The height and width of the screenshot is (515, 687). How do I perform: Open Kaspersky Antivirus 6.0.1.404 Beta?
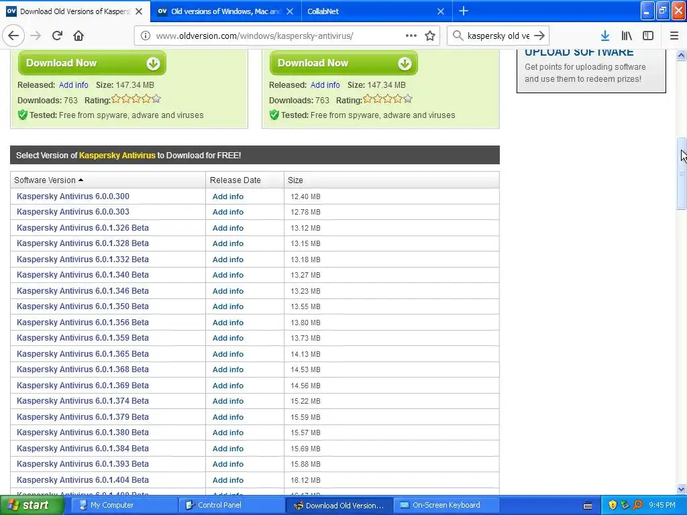tap(83, 480)
